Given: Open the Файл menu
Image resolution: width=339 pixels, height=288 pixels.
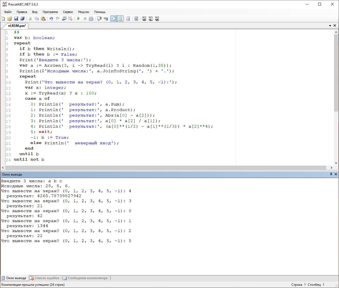Looking at the screenshot, I should (x=8, y=12).
